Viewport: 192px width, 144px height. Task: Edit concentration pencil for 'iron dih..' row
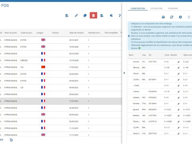point(178,62)
